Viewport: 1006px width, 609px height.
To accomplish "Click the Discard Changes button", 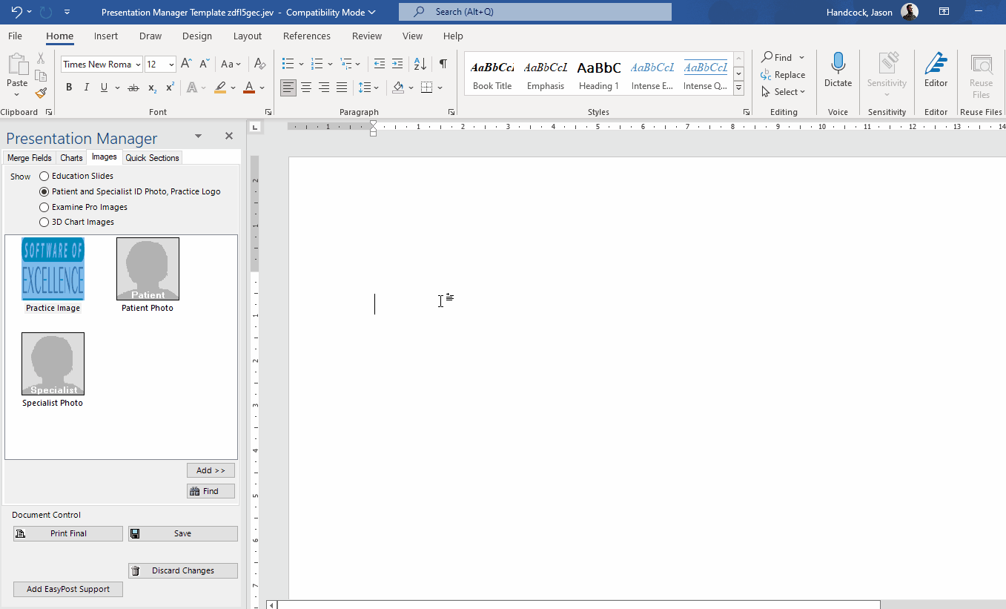I will [182, 570].
